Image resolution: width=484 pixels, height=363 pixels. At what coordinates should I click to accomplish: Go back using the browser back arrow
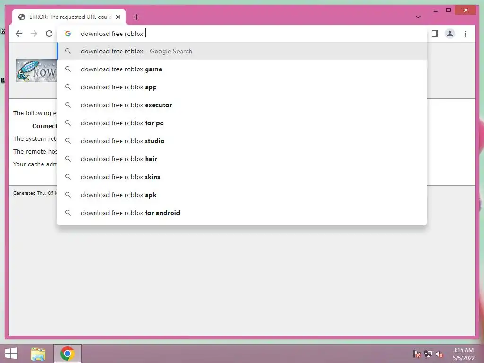pos(19,34)
